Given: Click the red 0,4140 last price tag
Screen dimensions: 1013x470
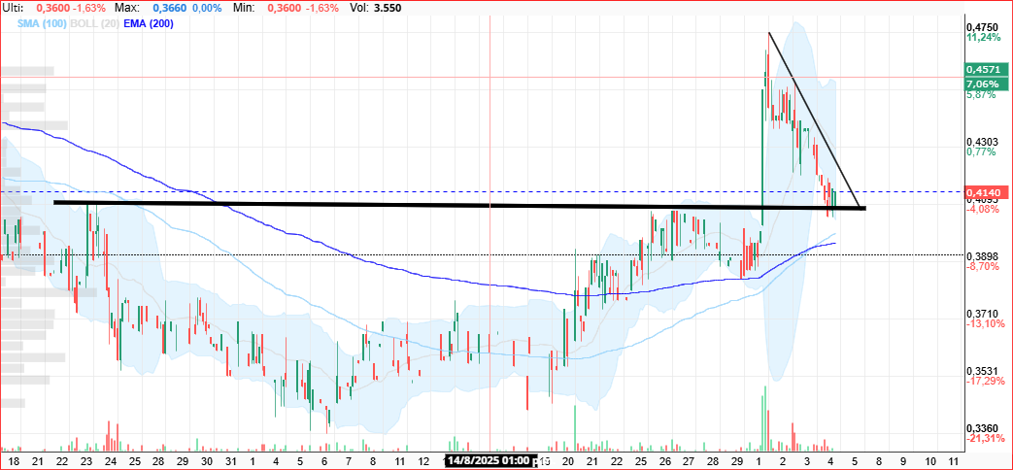Looking at the screenshot, I should click(986, 192).
